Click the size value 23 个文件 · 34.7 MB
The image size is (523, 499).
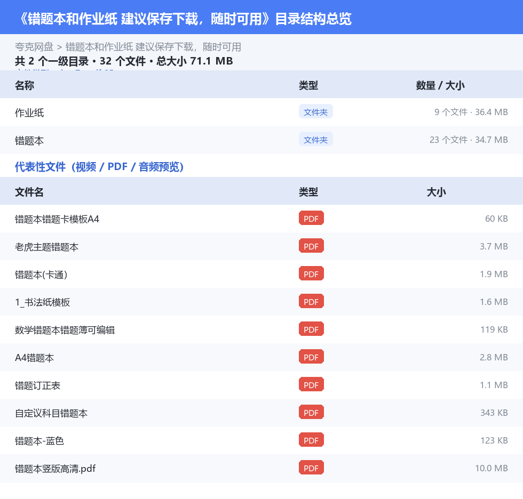tap(469, 140)
